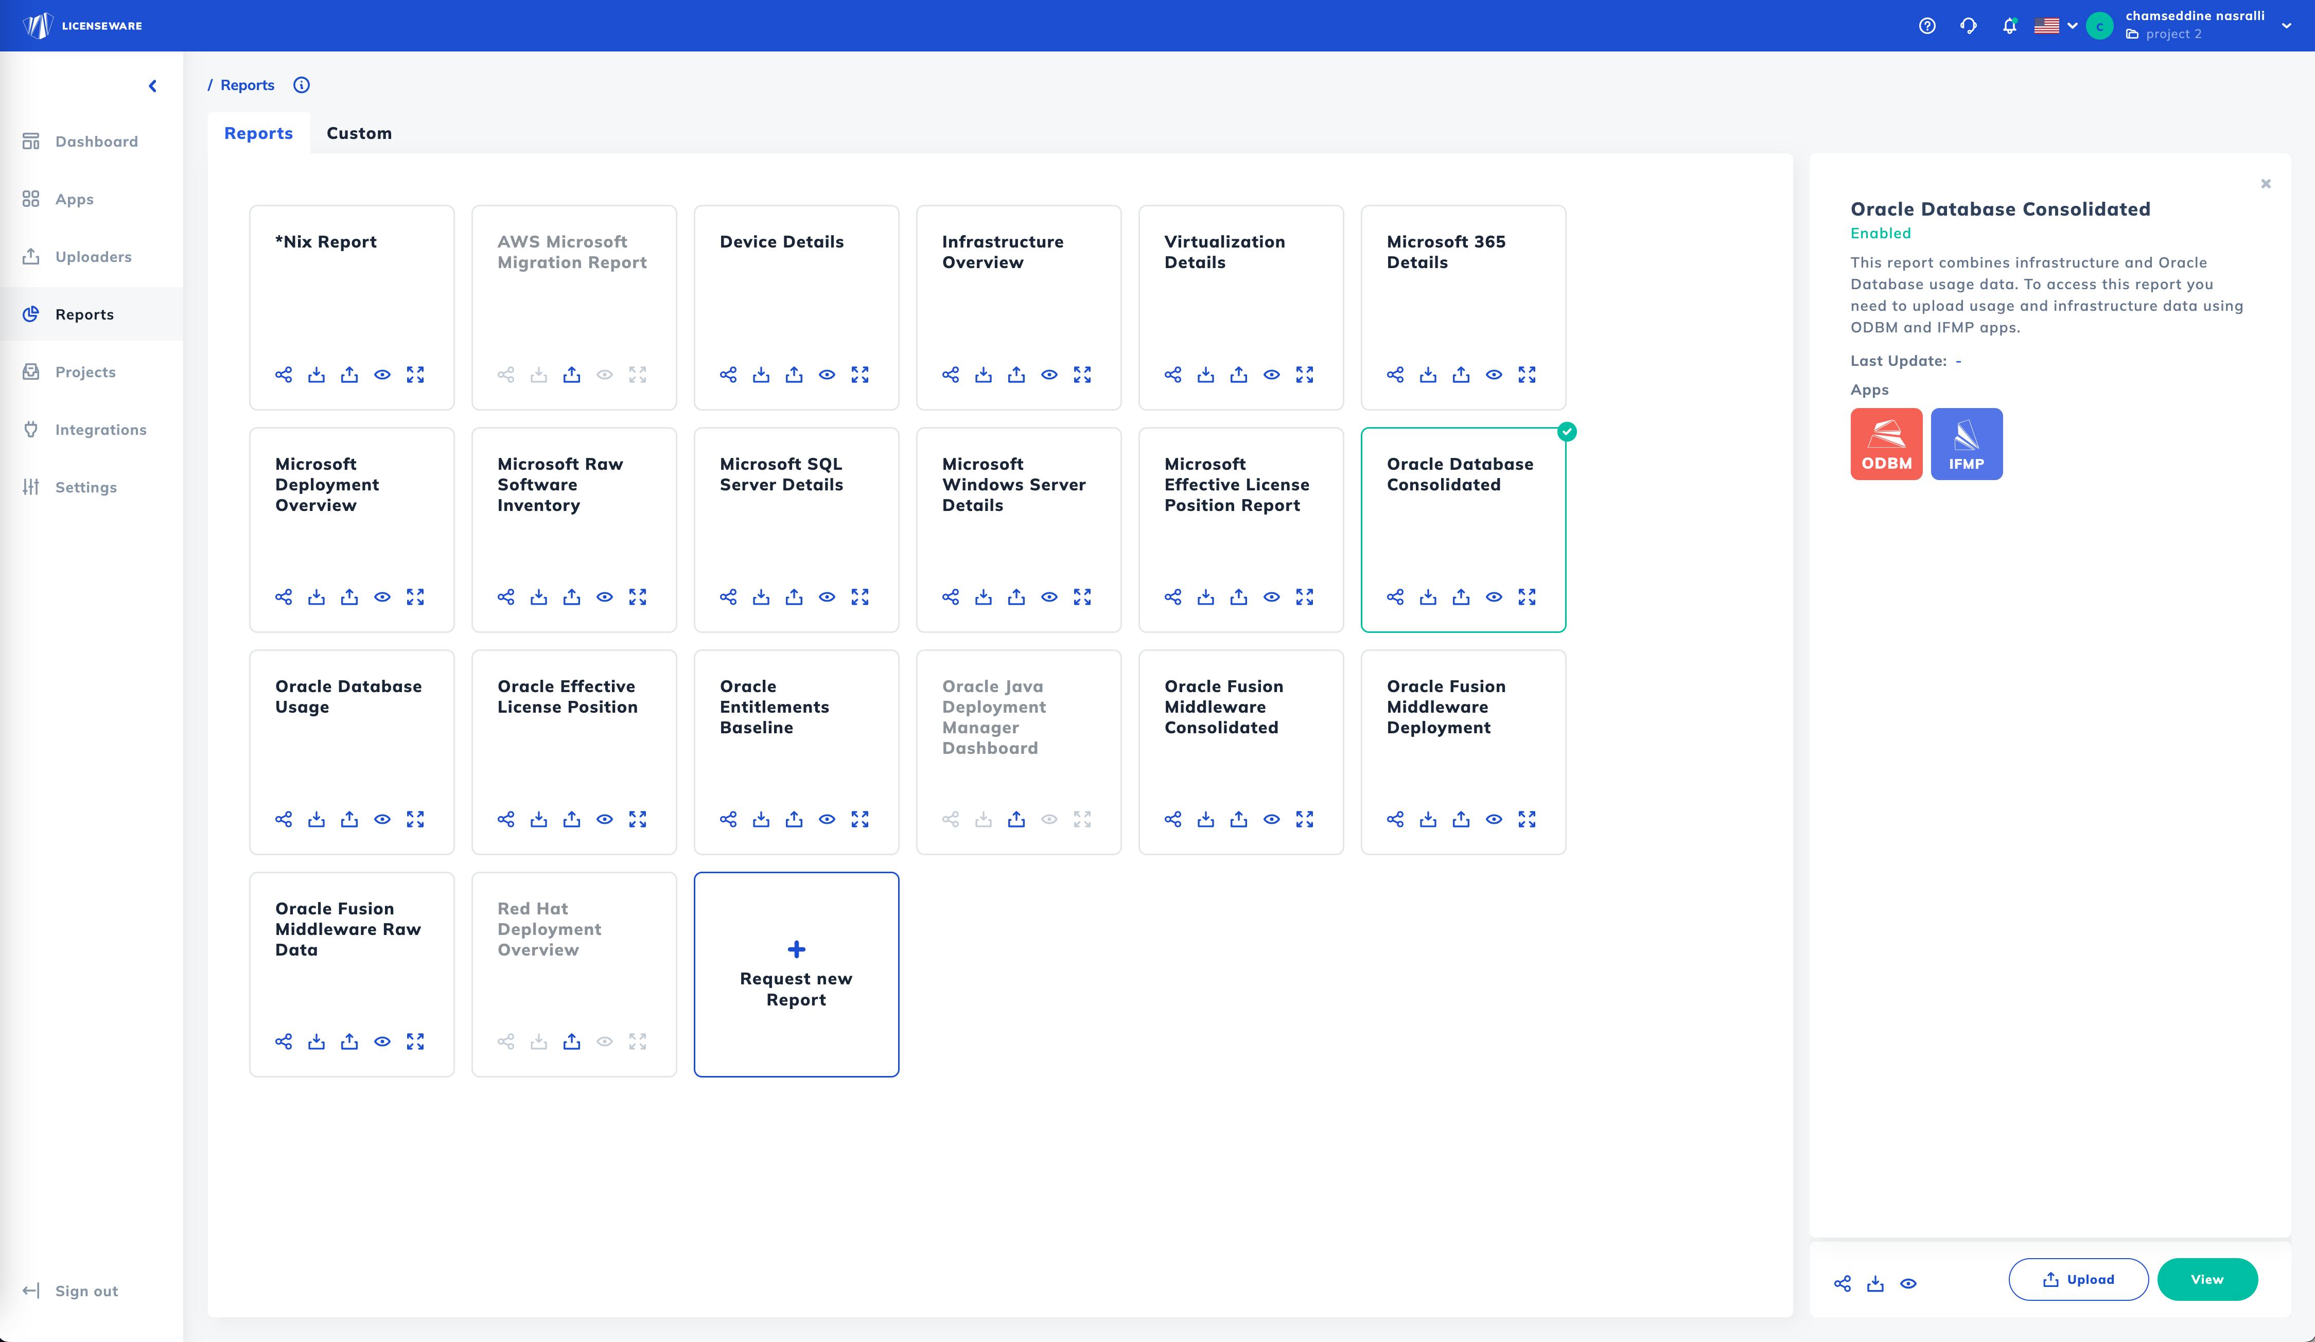Share Oracle Fusion Middleware Deployment report
Viewport: 2315px width, 1342px height.
(x=1395, y=819)
